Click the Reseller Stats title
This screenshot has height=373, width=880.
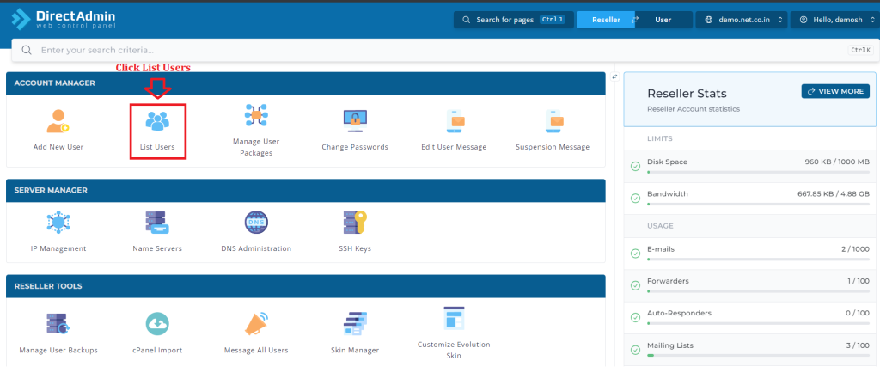(x=687, y=93)
